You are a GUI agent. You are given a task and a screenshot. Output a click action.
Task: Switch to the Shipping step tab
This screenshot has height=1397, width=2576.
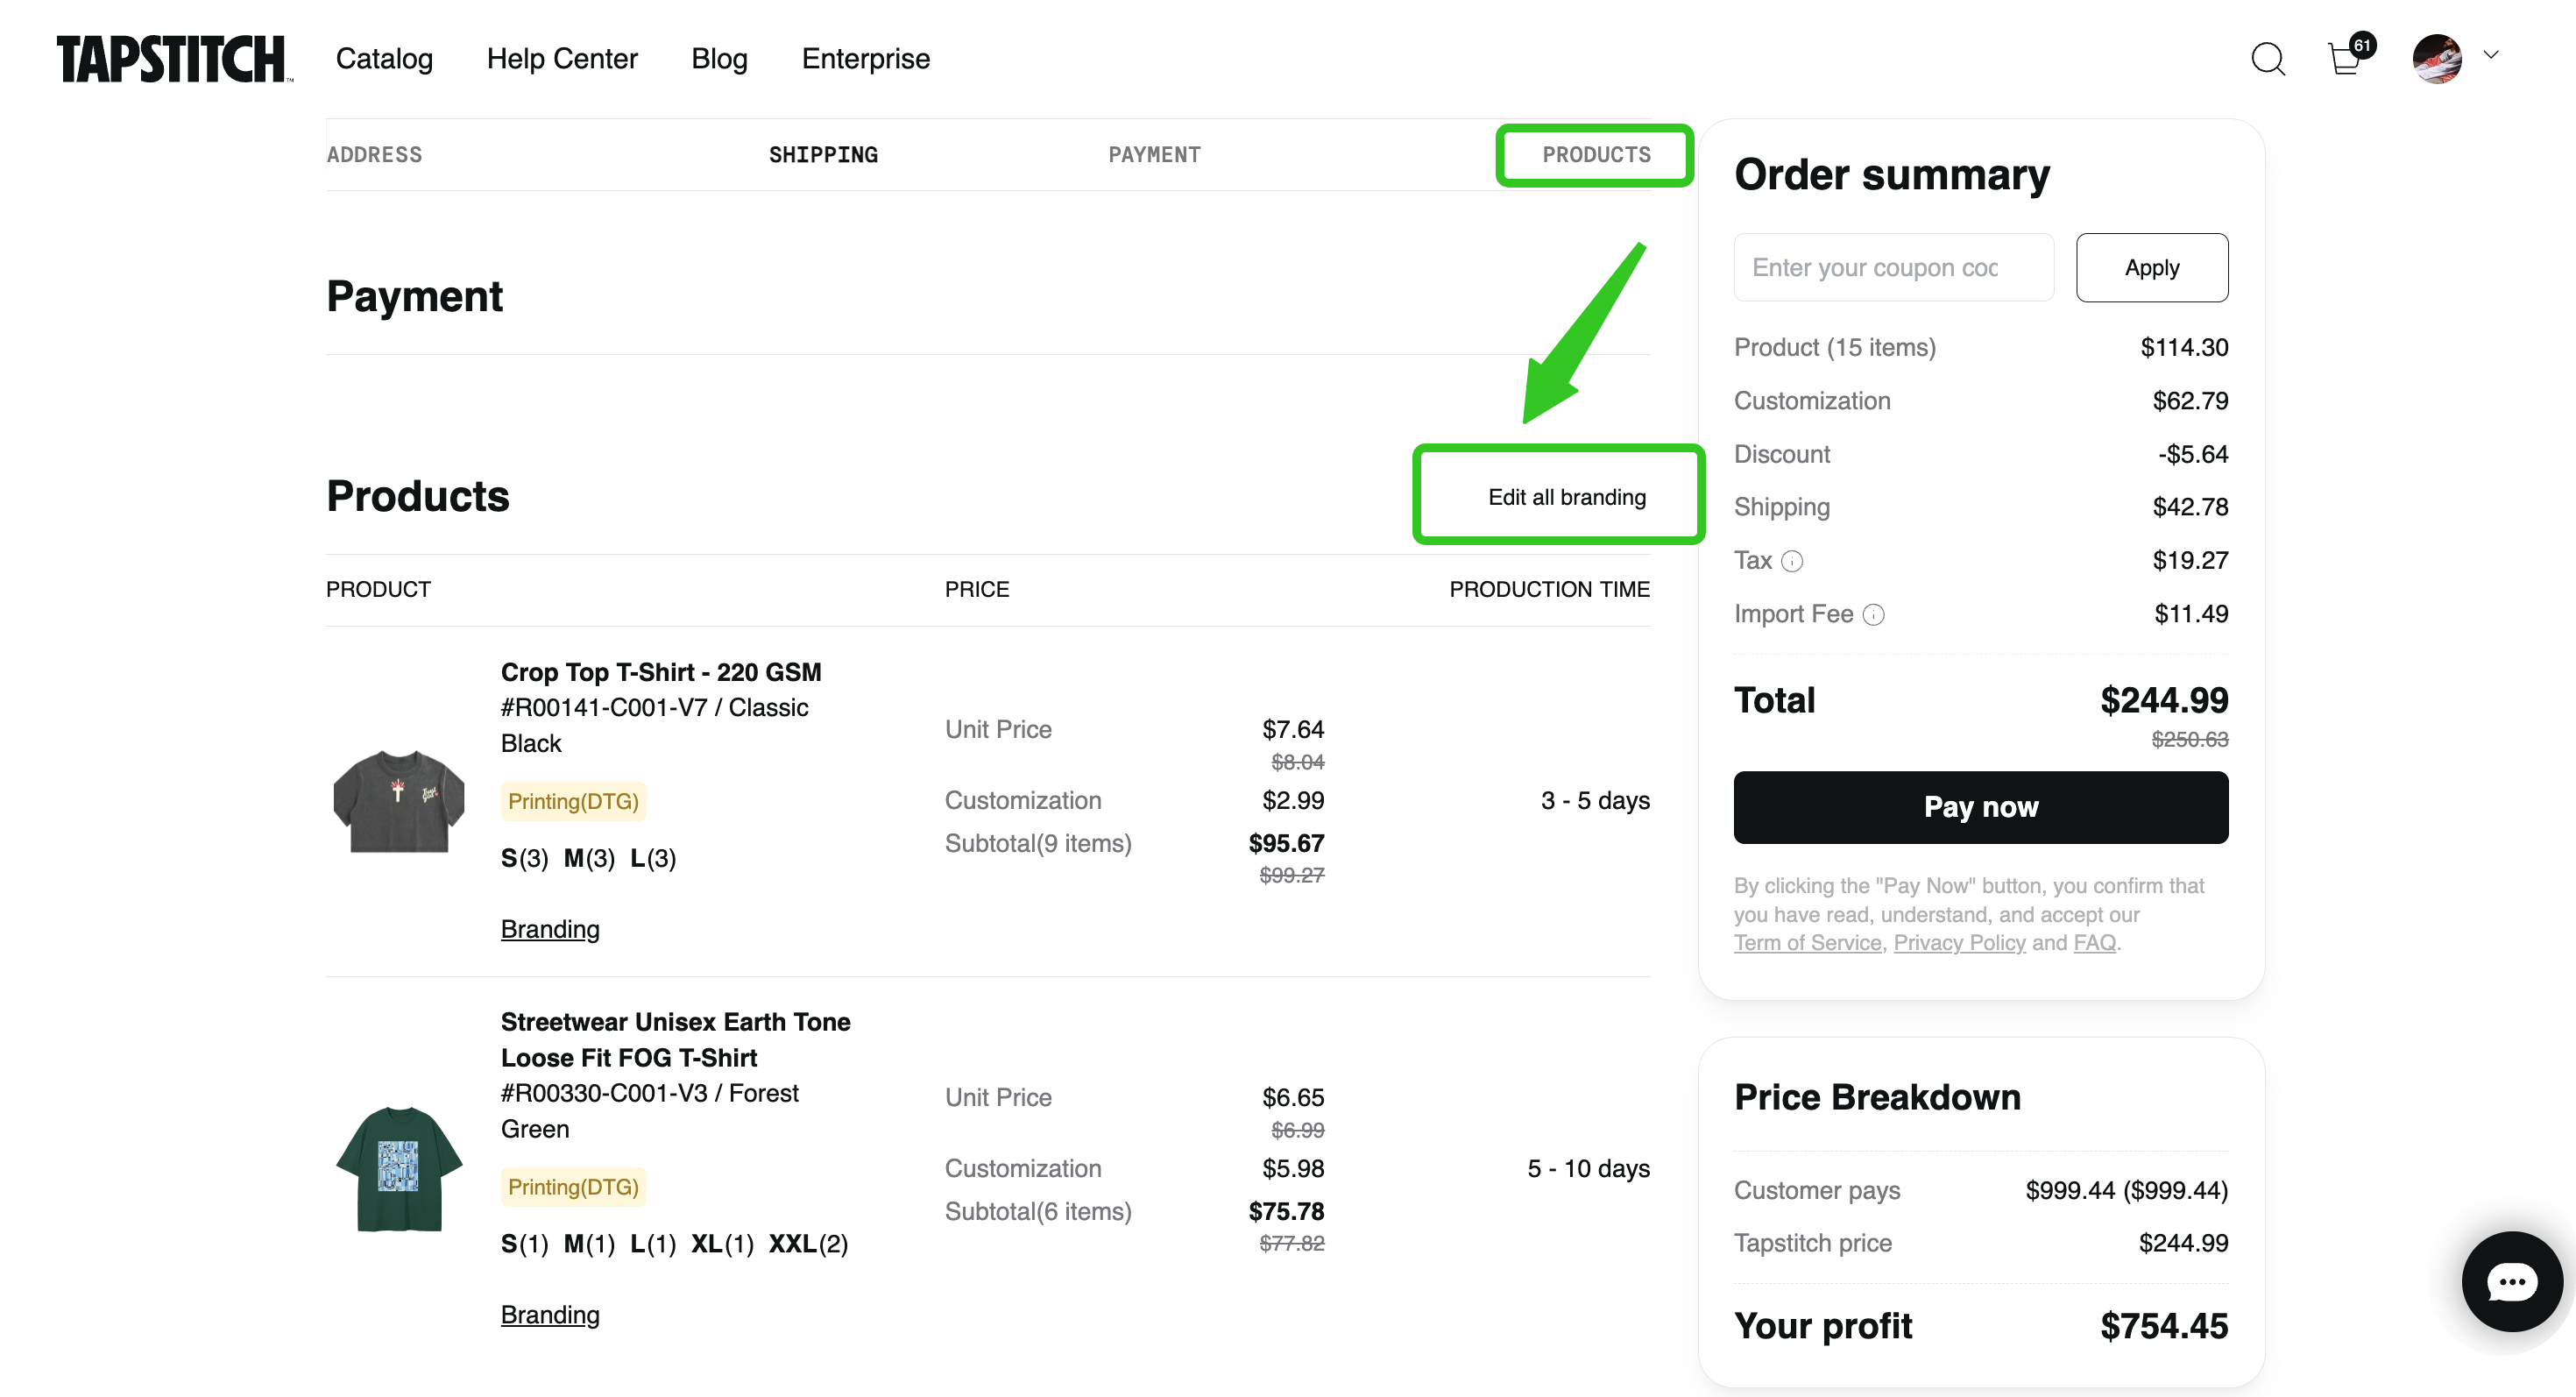[x=823, y=155]
